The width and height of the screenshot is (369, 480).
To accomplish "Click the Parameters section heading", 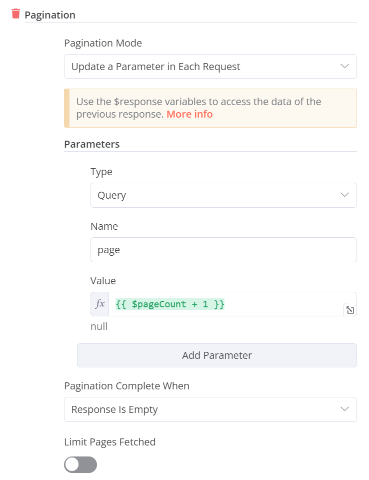I will tap(92, 144).
